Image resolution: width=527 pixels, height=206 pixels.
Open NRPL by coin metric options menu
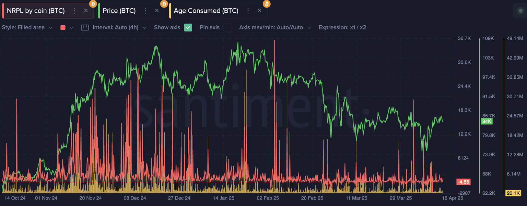pos(74,11)
